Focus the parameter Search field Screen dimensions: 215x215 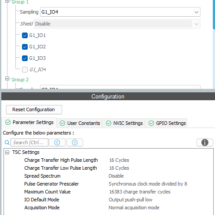pos(29,142)
